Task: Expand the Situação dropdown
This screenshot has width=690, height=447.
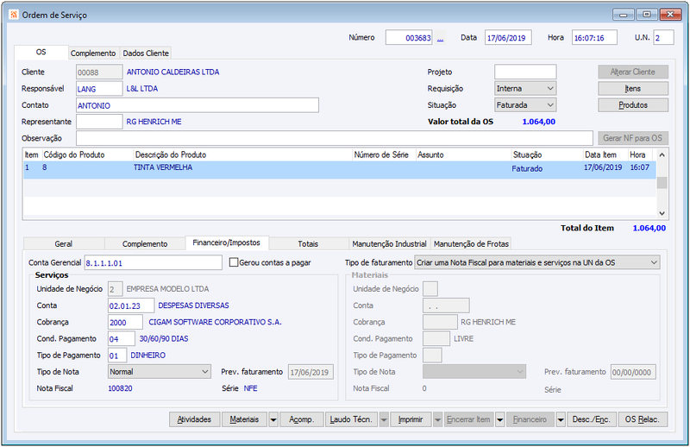Action: point(550,105)
